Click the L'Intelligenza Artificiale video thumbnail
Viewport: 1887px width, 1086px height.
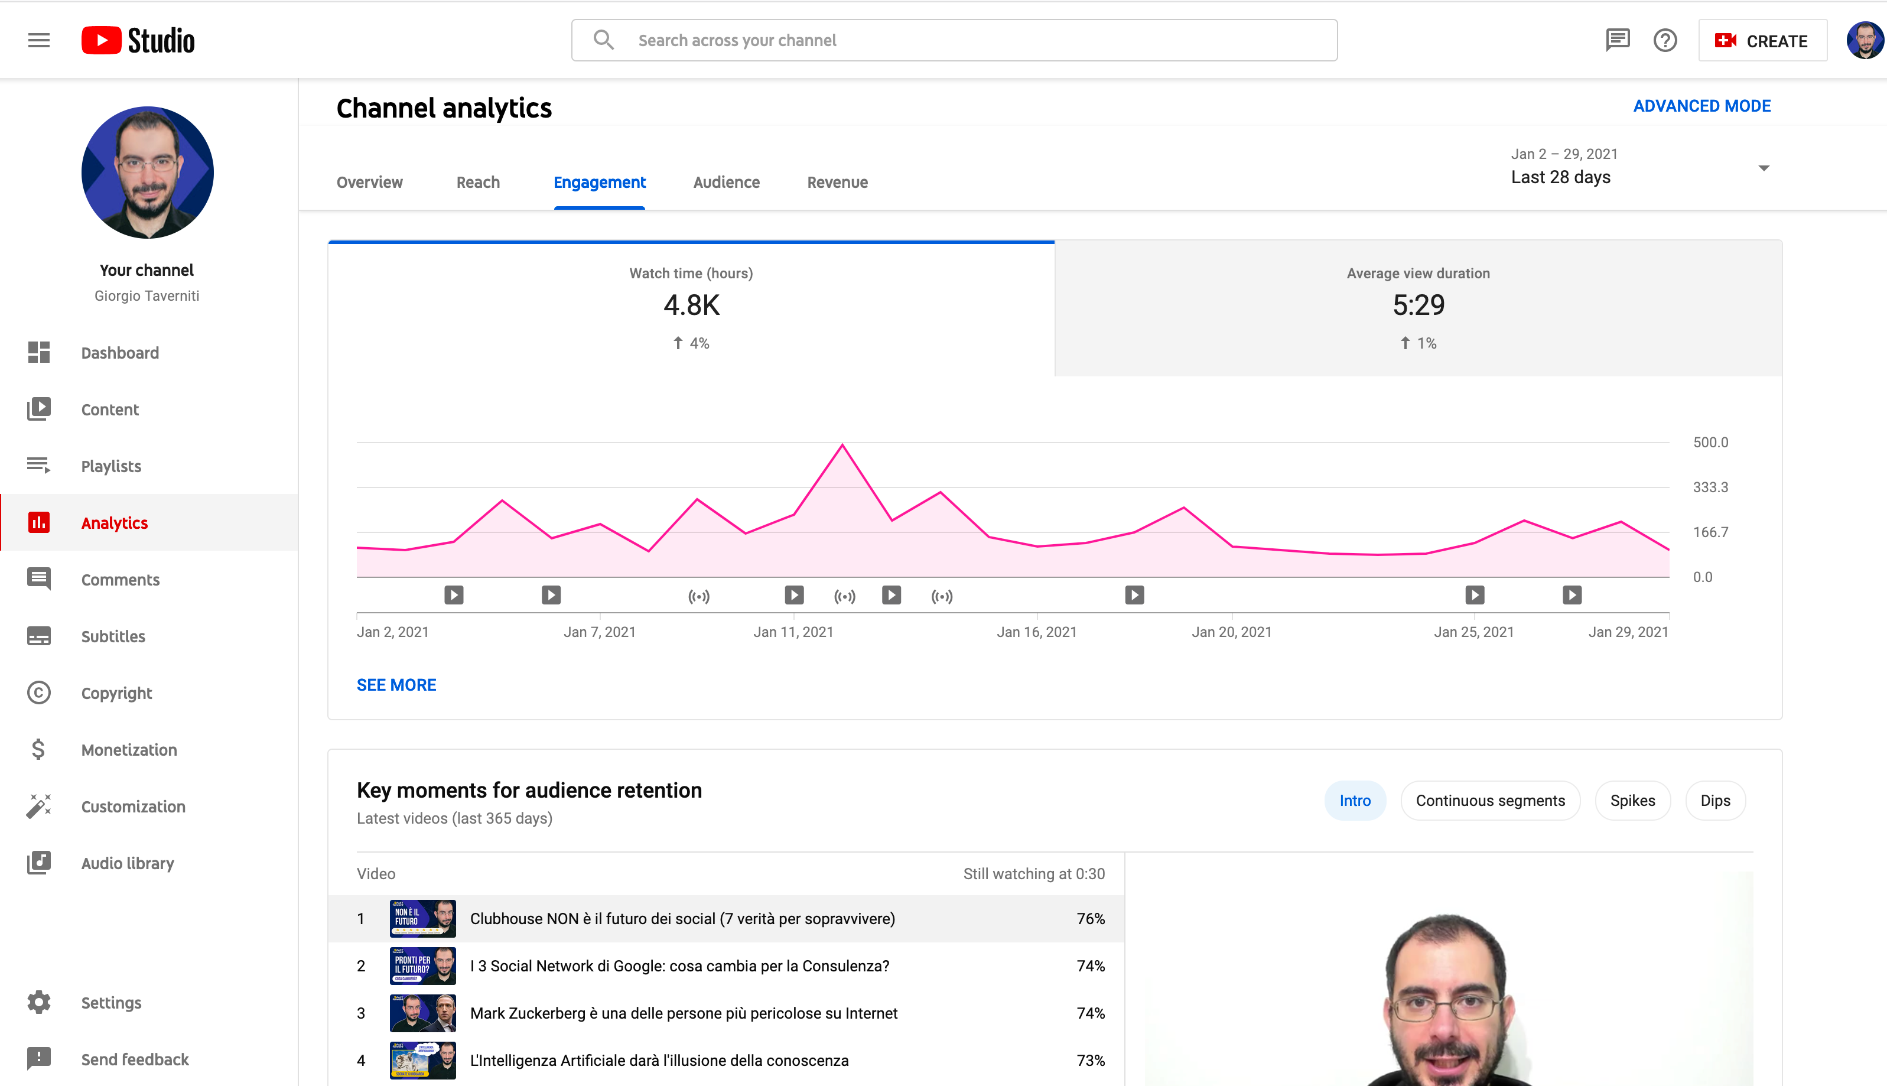(x=423, y=1060)
